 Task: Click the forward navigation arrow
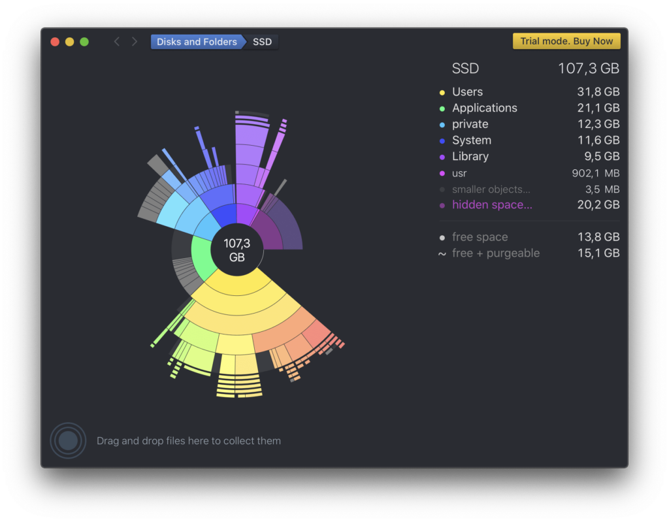click(x=135, y=42)
